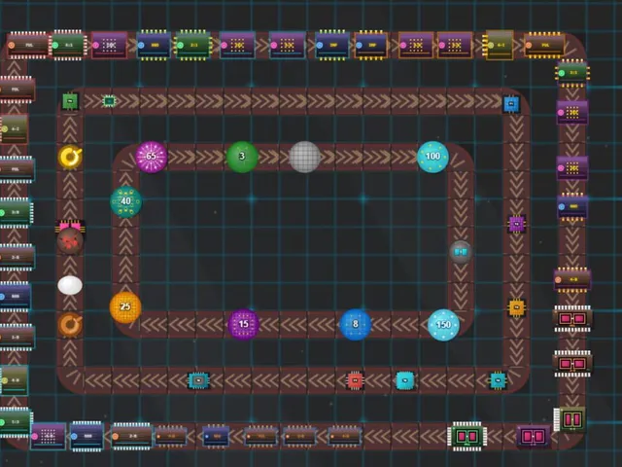
Task: Click the small green chip at the top-left track corner
Action: (71, 101)
